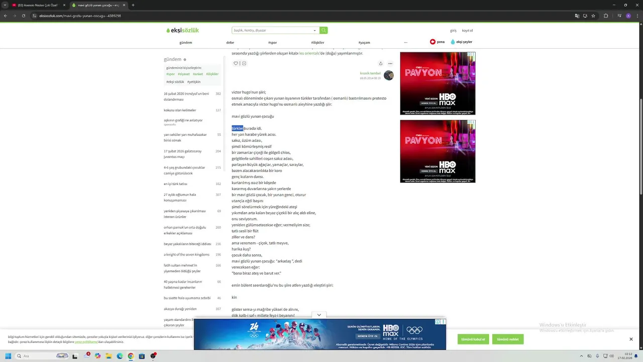Favorite the entry with the heart icon
Image resolution: width=643 pixels, height=362 pixels.
[x=236, y=63]
